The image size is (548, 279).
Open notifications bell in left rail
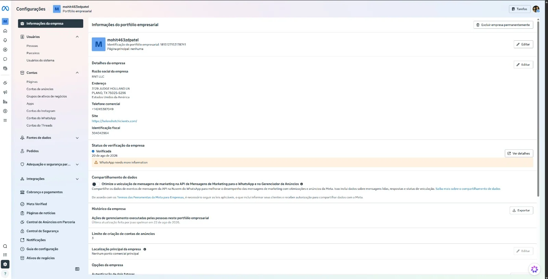(x=5, y=40)
